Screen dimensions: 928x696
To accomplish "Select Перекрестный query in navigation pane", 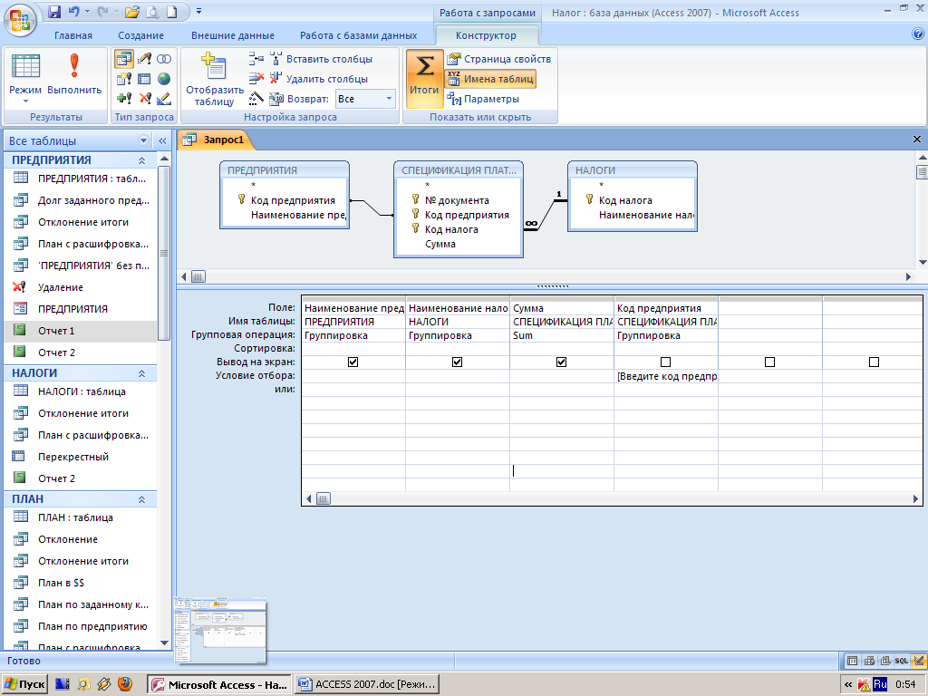I will (81, 457).
